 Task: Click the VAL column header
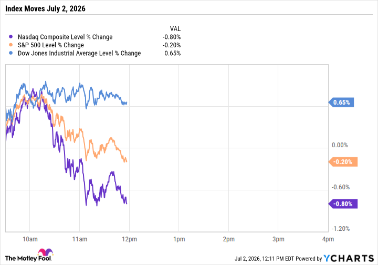pos(175,29)
